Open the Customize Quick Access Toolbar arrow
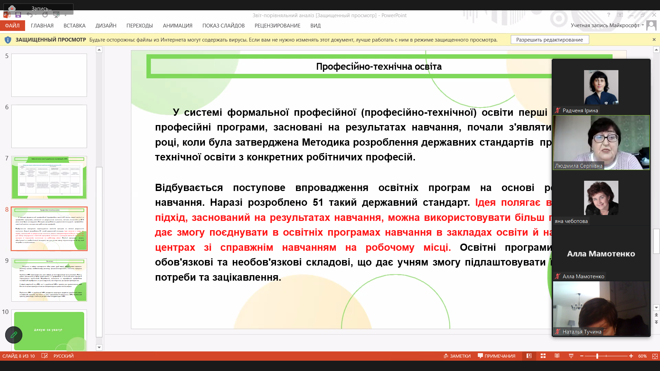Viewport: 660px width, 371px height. coord(65,15)
